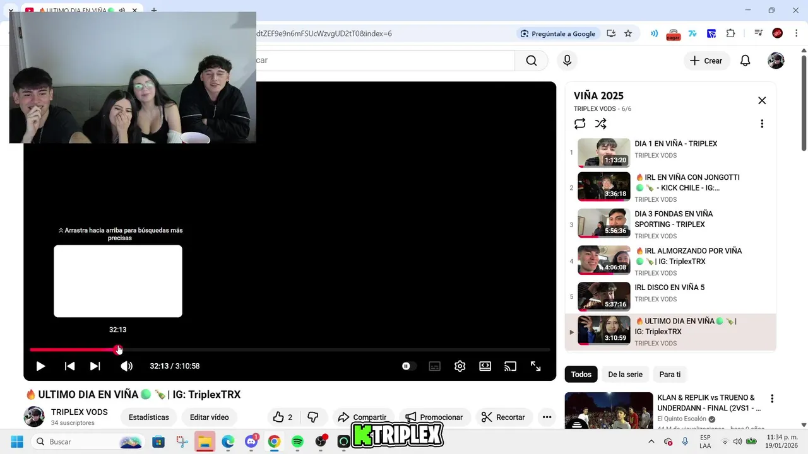The height and width of the screenshot is (454, 808).
Task: Click the Recortar clip button
Action: (x=503, y=417)
